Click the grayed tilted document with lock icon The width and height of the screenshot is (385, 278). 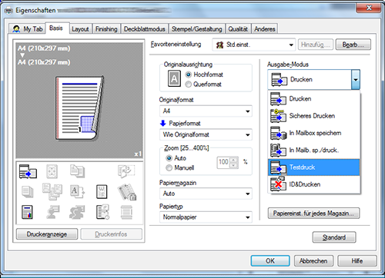[127, 192]
